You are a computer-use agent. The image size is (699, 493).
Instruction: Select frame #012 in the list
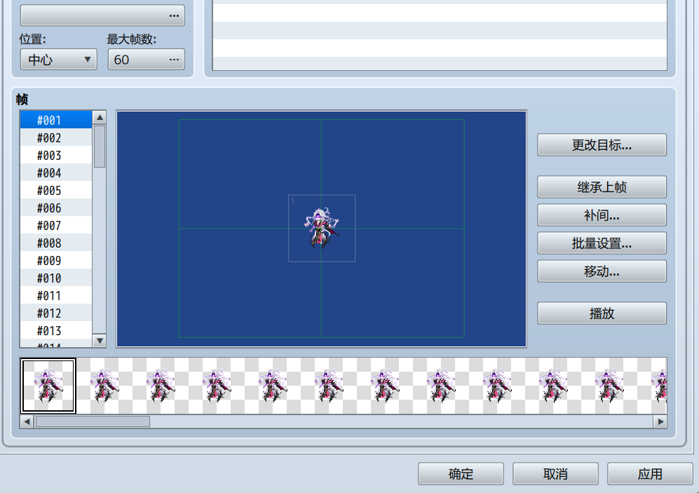tap(56, 313)
